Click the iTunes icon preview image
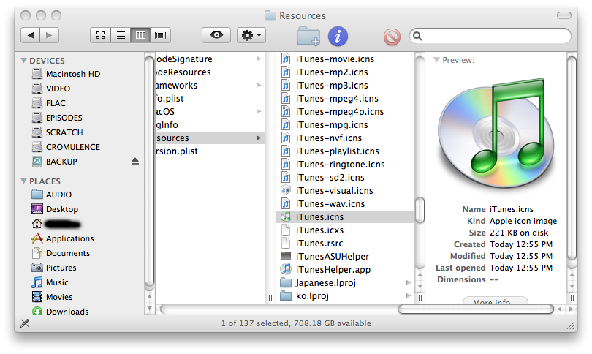 [x=496, y=133]
